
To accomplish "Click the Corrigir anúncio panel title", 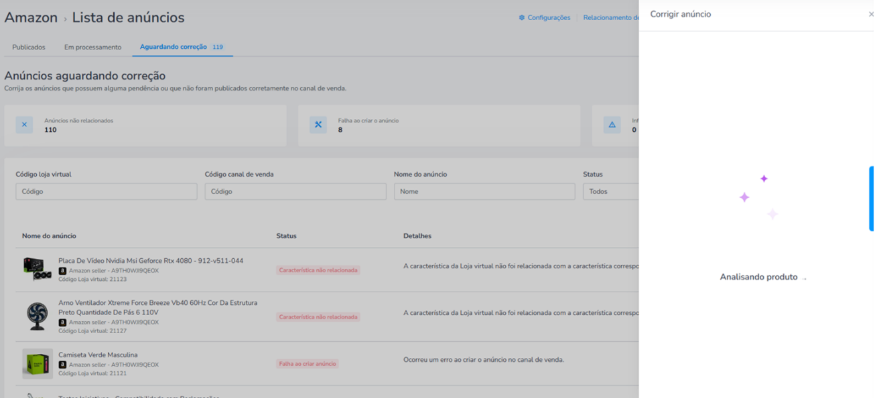I will click(681, 14).
